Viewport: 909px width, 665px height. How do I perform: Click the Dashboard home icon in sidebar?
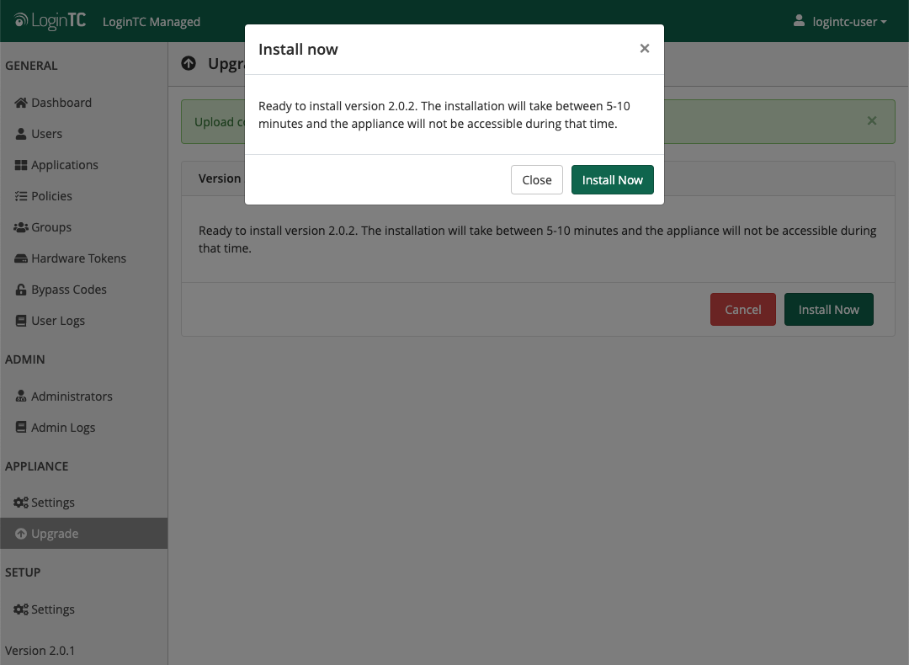click(21, 103)
